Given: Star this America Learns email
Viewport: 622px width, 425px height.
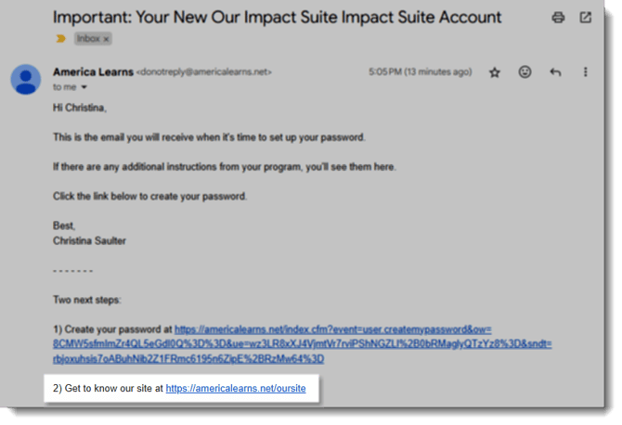Looking at the screenshot, I should (x=495, y=72).
